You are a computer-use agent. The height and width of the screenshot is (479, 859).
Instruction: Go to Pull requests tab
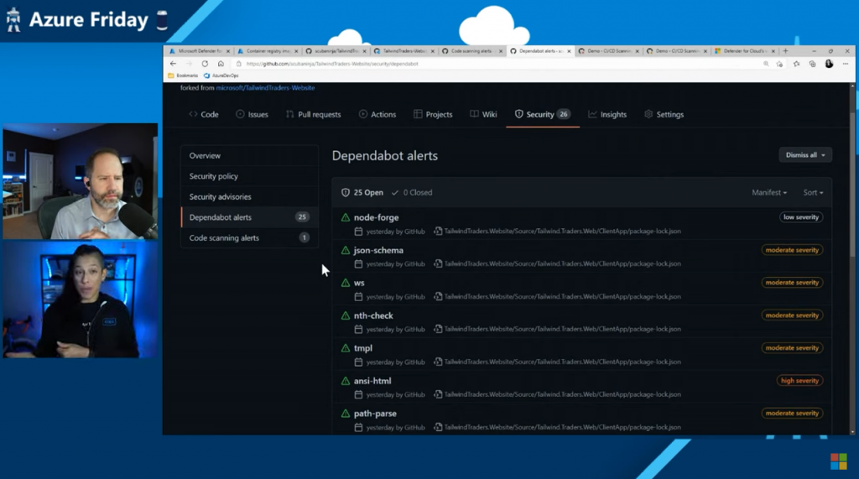[314, 115]
